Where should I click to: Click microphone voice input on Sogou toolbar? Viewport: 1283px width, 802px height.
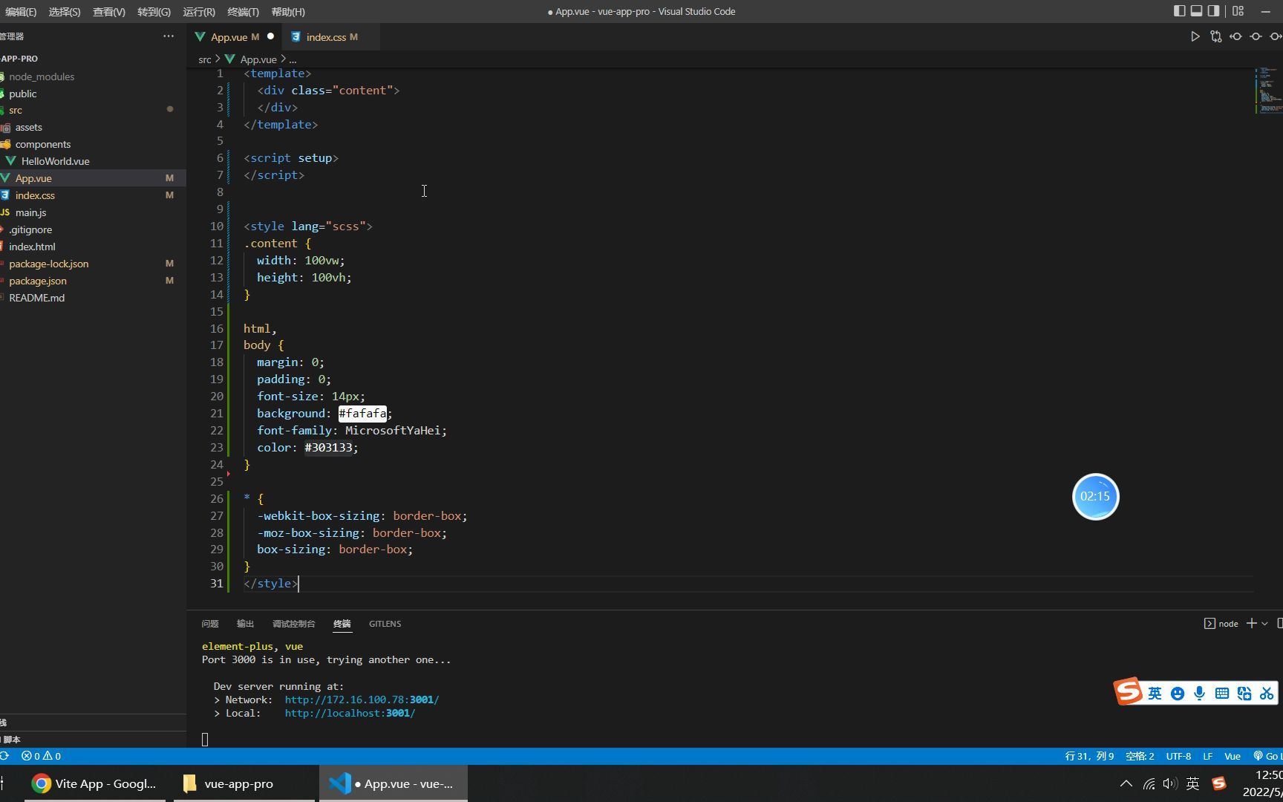pyautogui.click(x=1199, y=694)
